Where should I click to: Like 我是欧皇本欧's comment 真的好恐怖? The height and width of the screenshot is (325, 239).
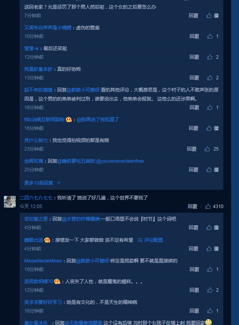210,78
